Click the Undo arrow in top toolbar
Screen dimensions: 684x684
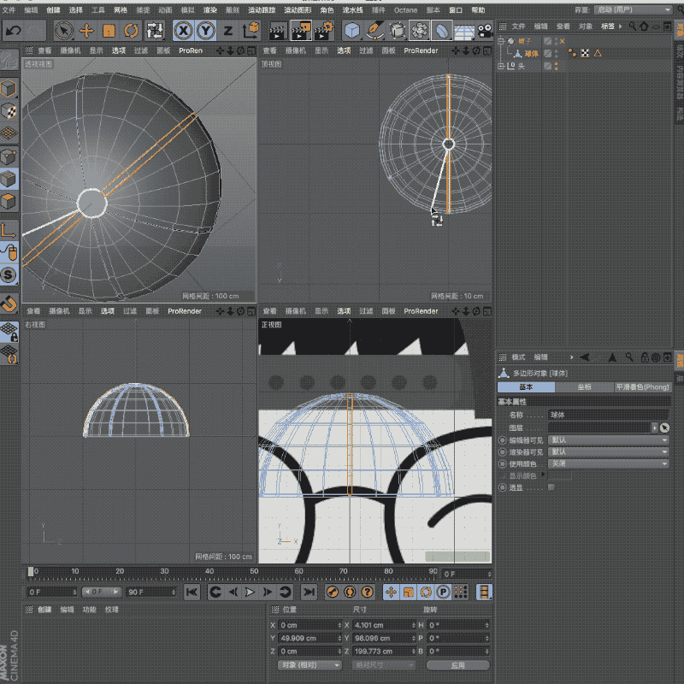13,31
